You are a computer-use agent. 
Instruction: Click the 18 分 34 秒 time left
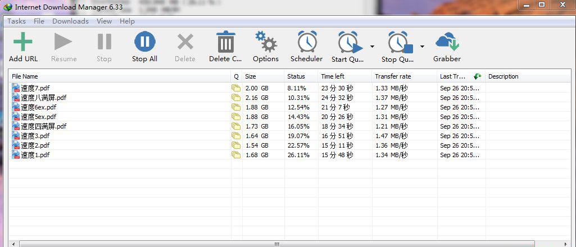(337, 126)
